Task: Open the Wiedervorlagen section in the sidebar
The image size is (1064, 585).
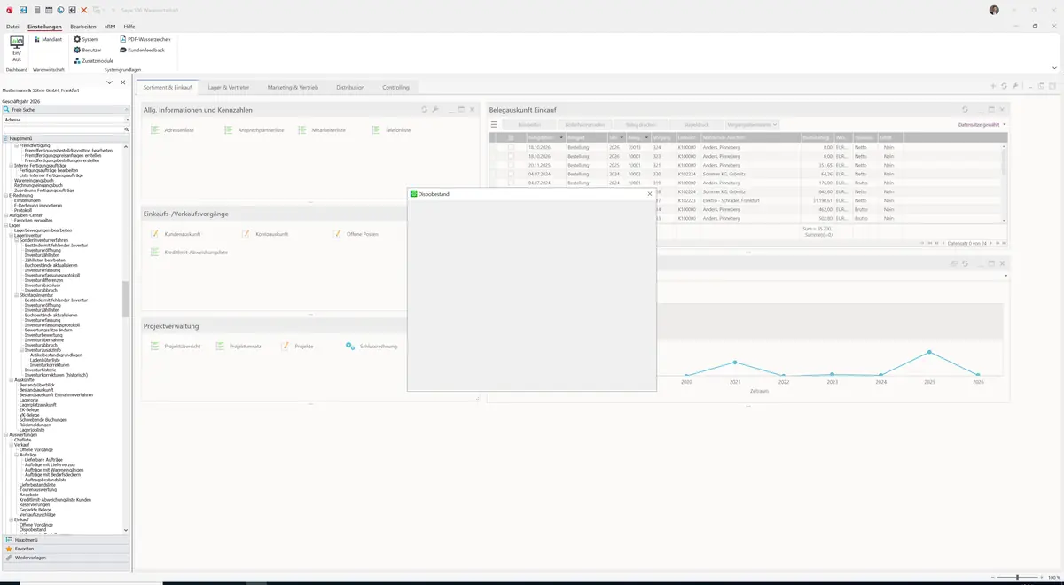Action: [x=66, y=558]
